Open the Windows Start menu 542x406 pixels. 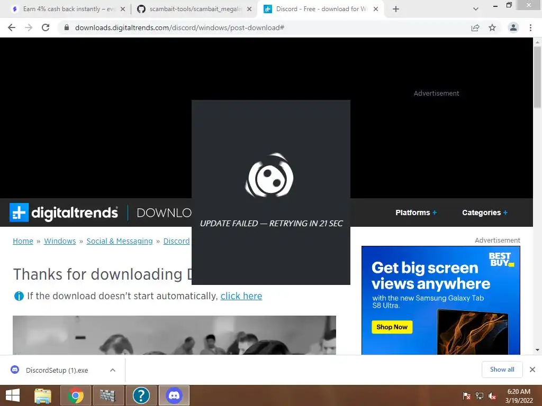click(x=13, y=395)
